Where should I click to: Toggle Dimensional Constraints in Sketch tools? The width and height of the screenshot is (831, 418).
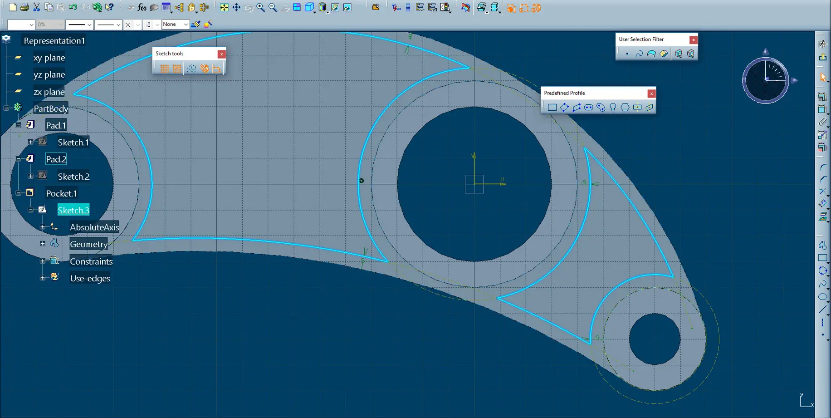click(x=216, y=69)
